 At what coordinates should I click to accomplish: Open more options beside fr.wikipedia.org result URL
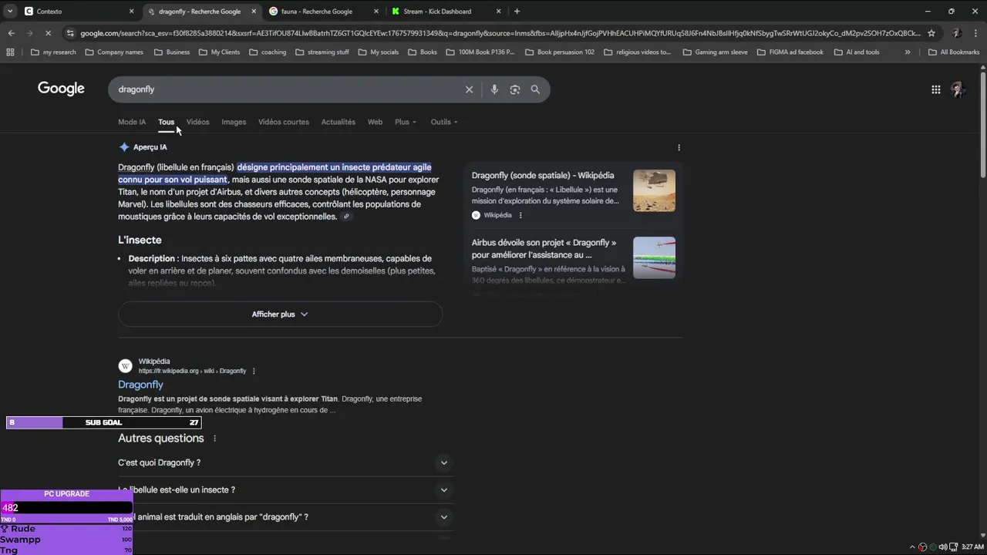(x=254, y=371)
